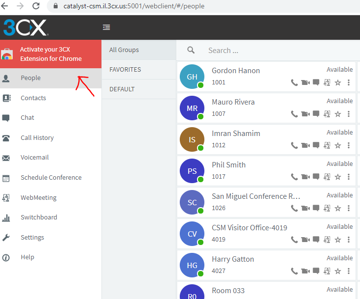Screen dimensions: 360x299
Task: Open People in sidebar
Action: click(51, 78)
